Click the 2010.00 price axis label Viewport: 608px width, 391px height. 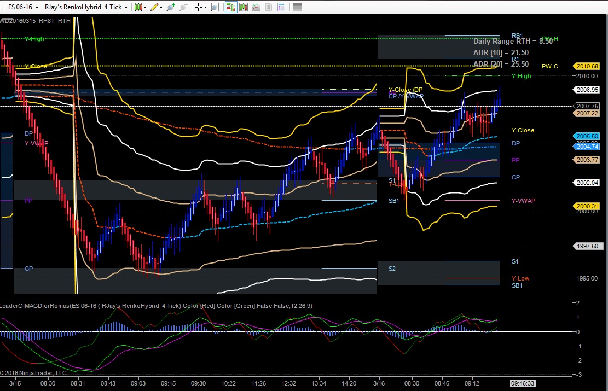coord(587,76)
